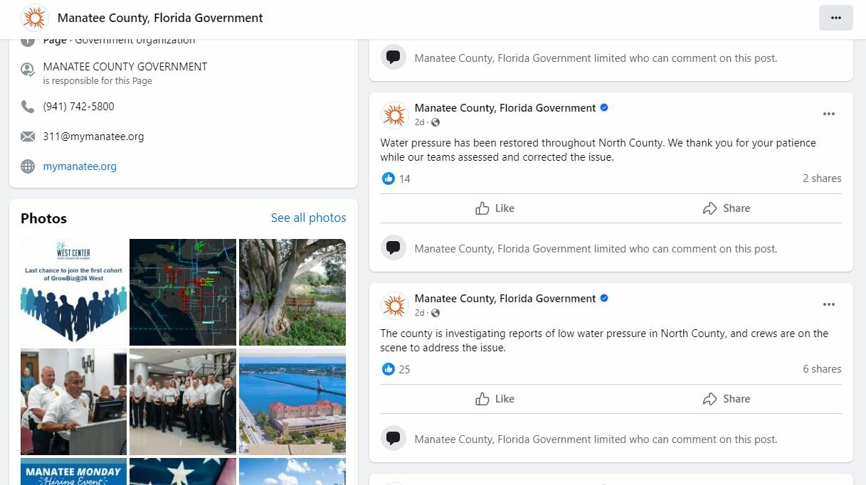Like the low water pressure investigation post
This screenshot has height=485, width=866.
coord(495,399)
